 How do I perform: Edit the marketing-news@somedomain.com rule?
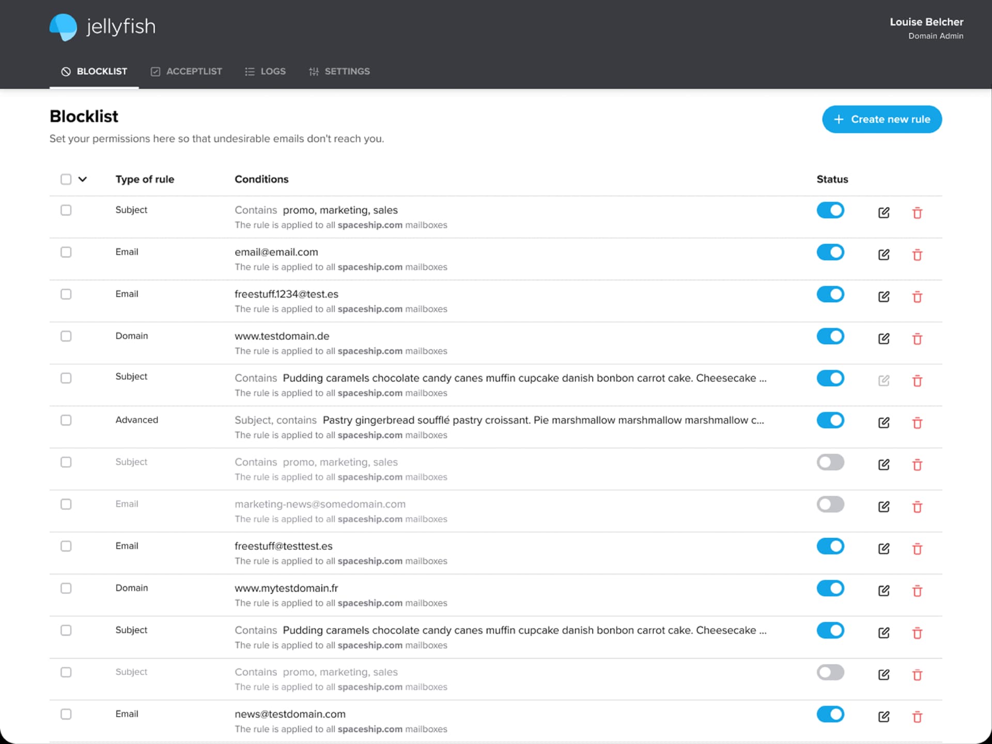click(x=884, y=507)
